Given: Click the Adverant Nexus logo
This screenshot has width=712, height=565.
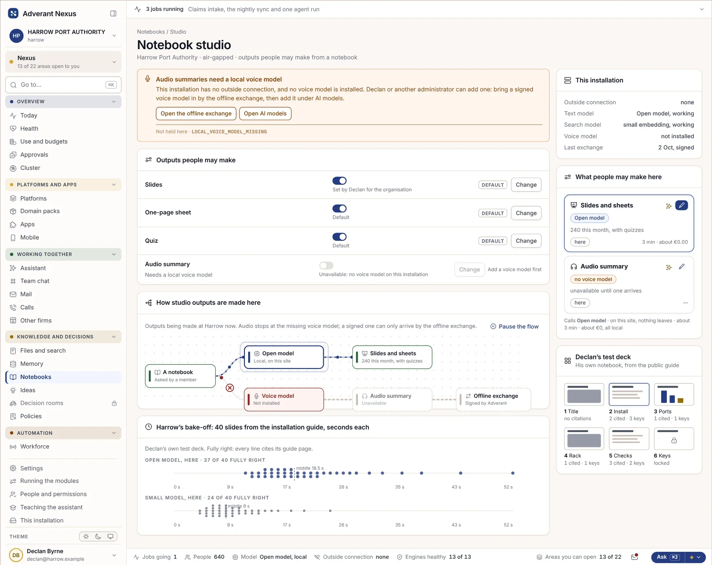Looking at the screenshot, I should pos(13,14).
